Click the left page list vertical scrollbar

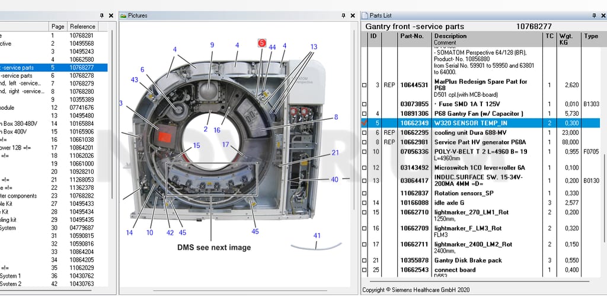(x=112, y=114)
